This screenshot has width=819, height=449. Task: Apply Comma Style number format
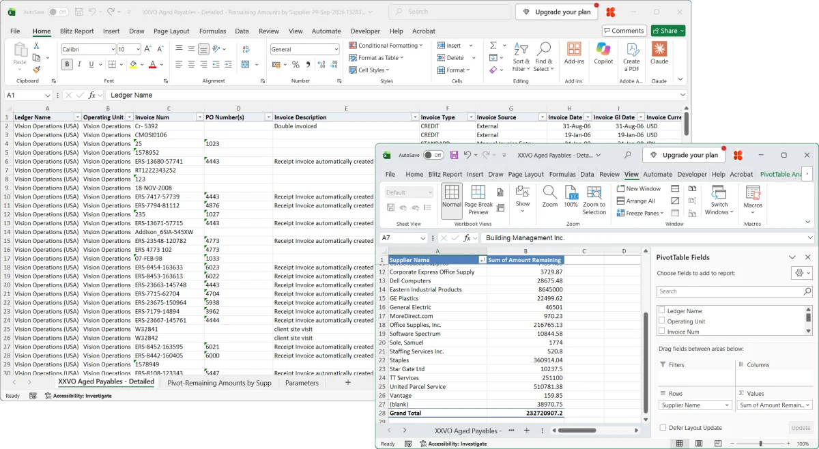[308, 64]
